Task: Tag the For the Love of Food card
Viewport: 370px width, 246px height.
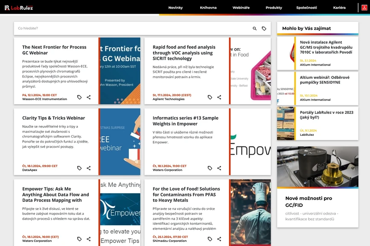Action: tap(210, 239)
